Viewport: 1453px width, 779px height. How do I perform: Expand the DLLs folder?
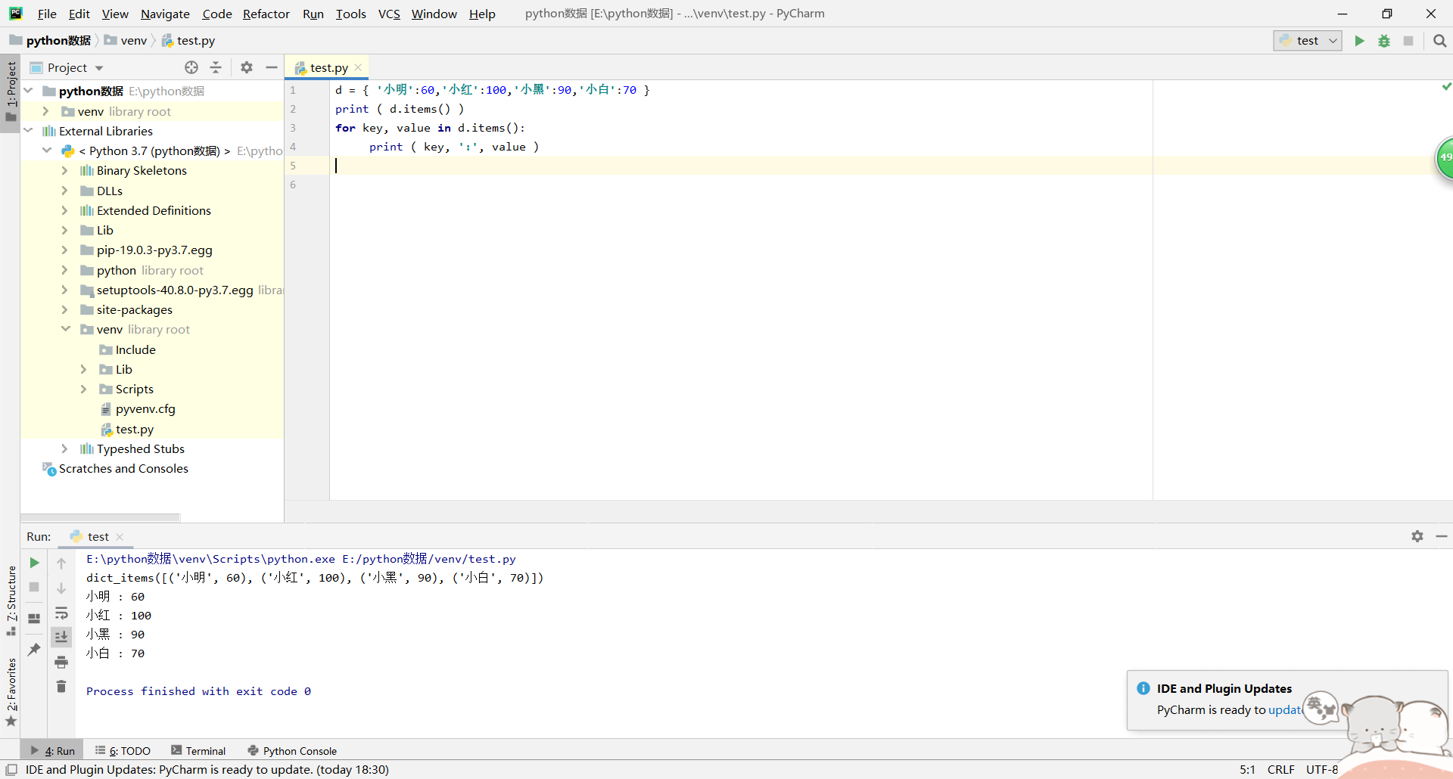coord(64,191)
